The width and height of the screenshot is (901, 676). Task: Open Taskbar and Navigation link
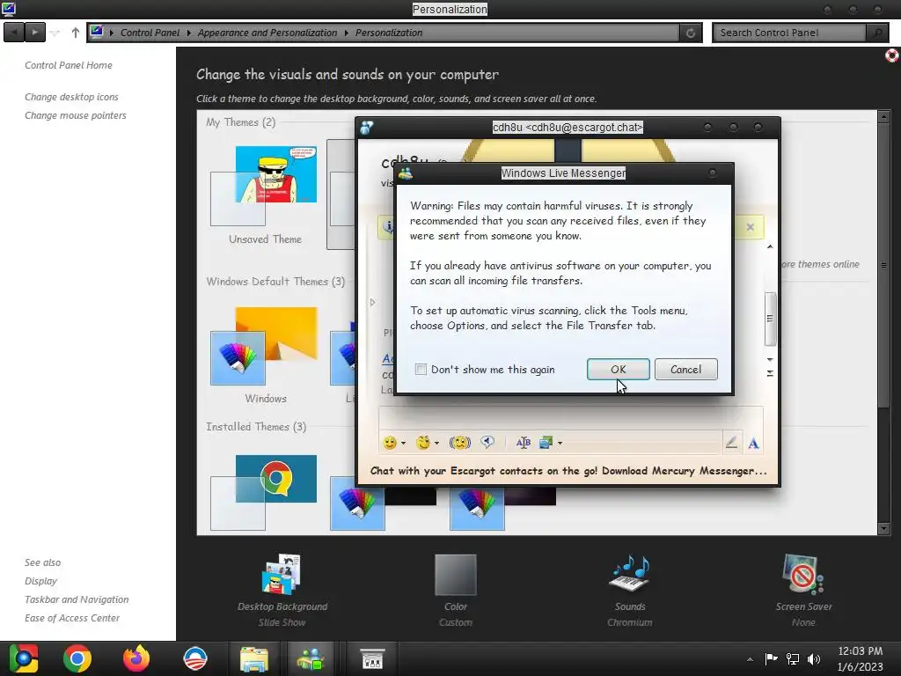click(77, 599)
